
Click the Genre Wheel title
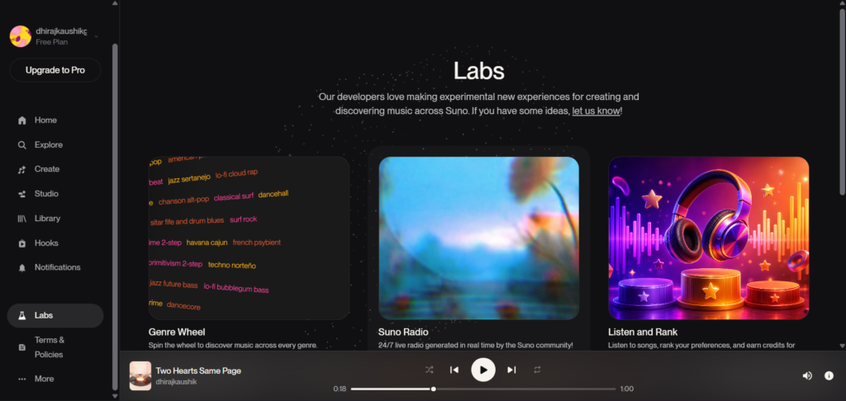click(x=177, y=332)
